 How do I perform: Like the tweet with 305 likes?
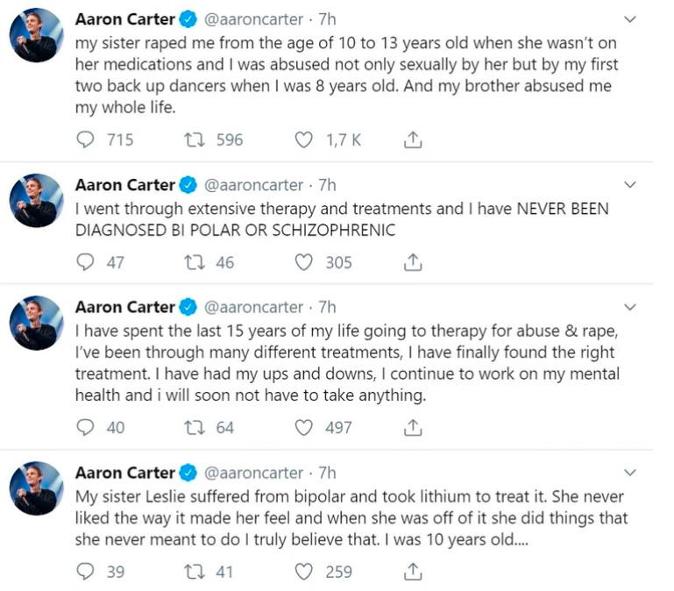303,261
